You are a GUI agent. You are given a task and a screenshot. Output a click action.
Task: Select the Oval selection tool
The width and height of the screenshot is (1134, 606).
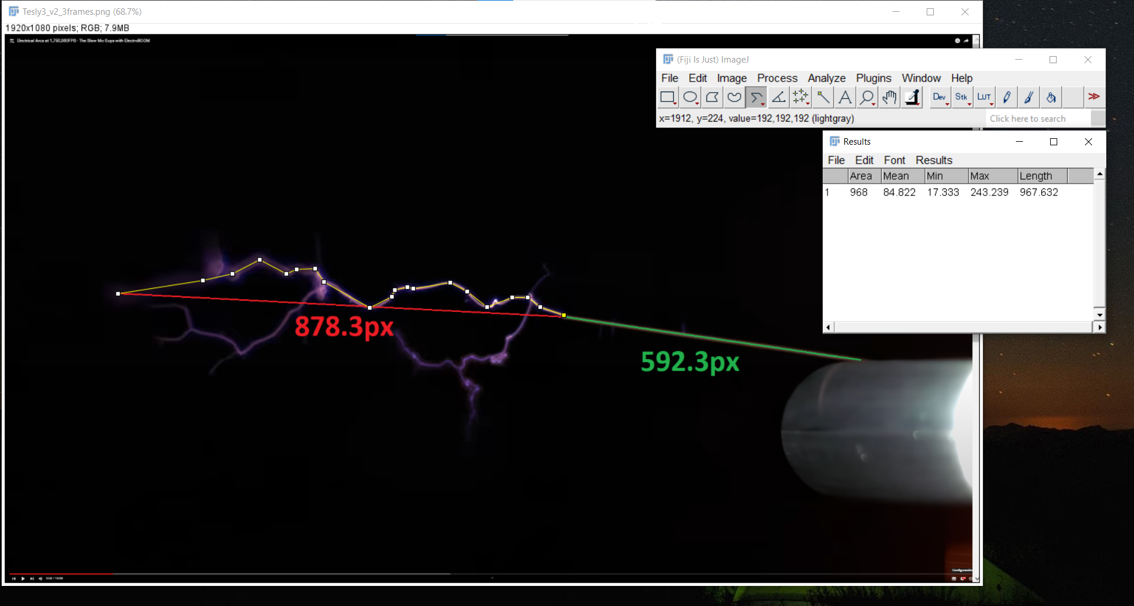click(x=690, y=97)
